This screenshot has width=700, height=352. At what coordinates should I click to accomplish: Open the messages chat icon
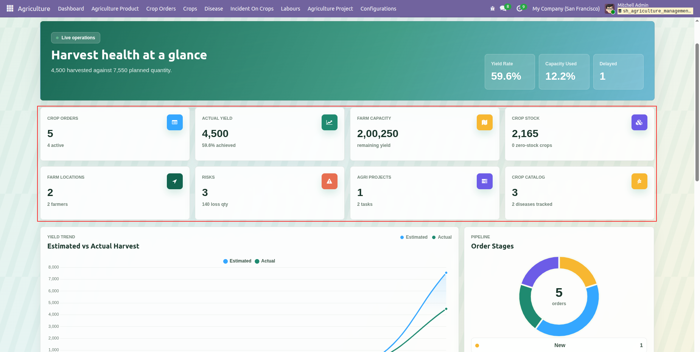(503, 8)
